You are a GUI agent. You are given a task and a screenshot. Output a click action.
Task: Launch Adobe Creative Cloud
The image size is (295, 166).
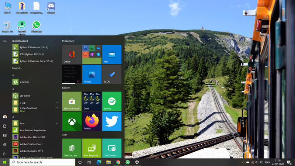35,144
